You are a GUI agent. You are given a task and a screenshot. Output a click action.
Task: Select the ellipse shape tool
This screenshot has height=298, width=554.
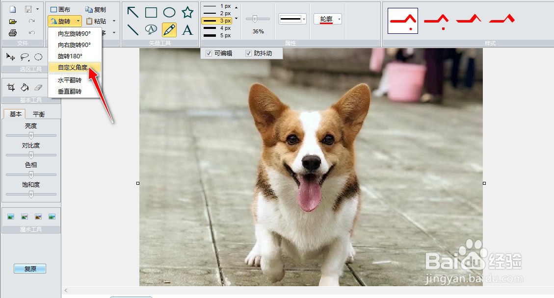point(169,12)
